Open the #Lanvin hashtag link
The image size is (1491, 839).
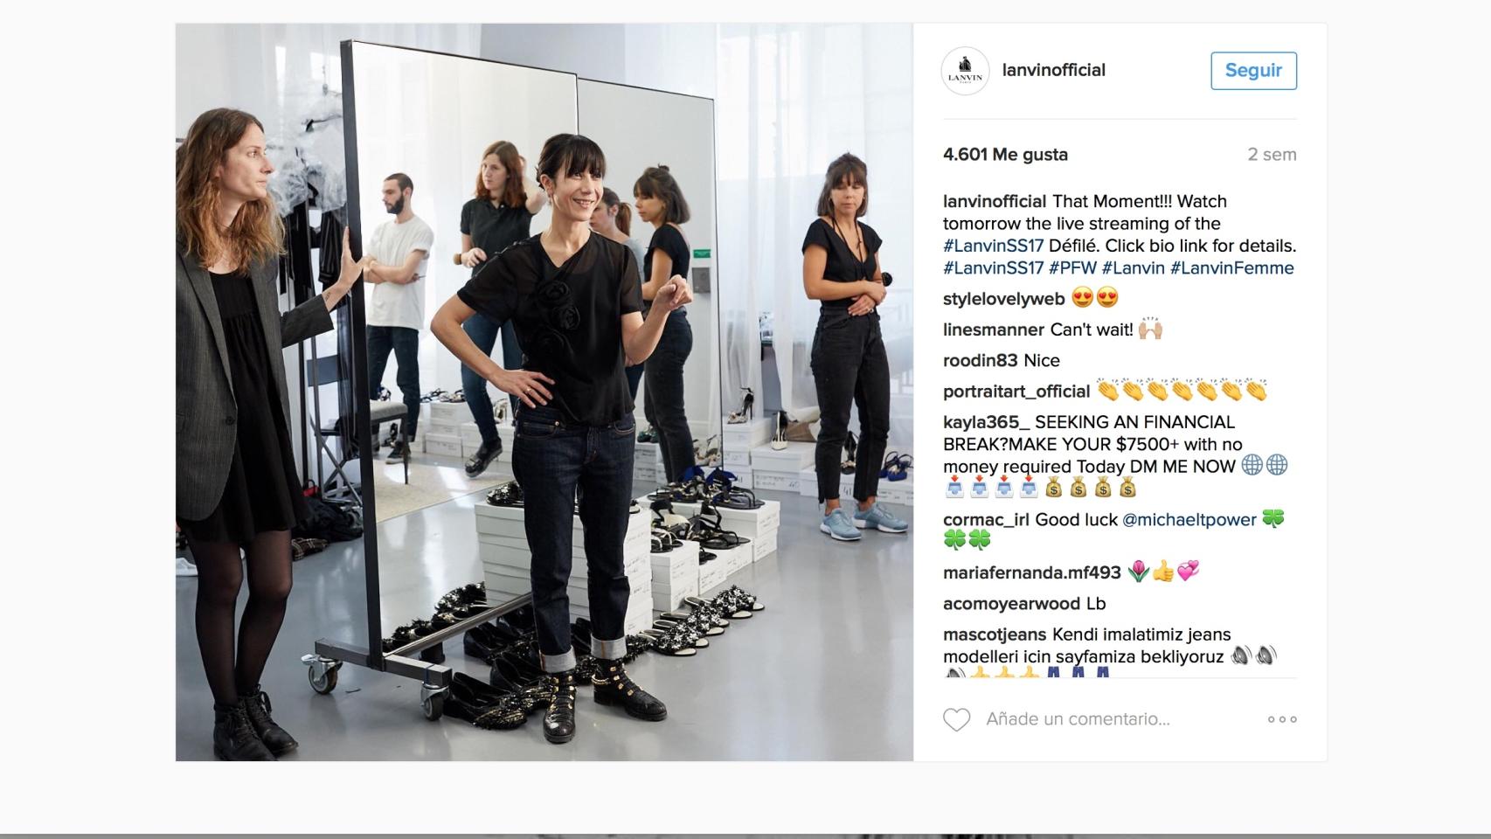coord(1134,268)
